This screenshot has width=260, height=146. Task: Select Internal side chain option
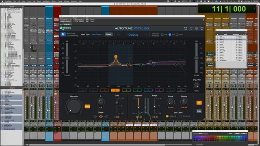pos(167,116)
